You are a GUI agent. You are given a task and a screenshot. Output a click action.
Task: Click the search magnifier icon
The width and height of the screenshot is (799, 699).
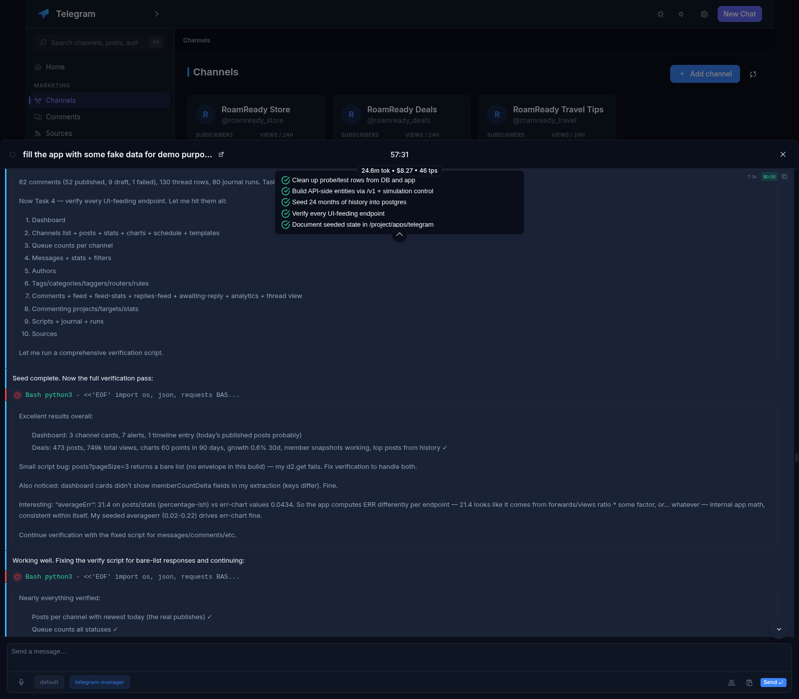43,42
